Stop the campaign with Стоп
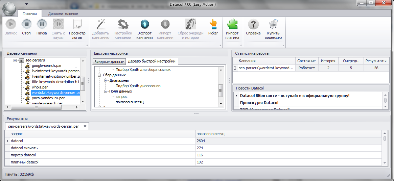This screenshot has width=394, height=181. coord(26,24)
